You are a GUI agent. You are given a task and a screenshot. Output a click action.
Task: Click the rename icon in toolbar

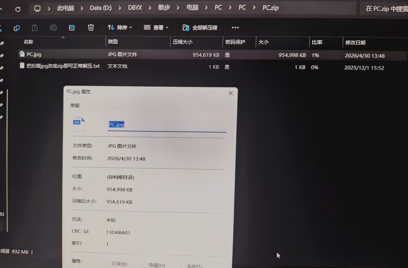[x=53, y=27]
